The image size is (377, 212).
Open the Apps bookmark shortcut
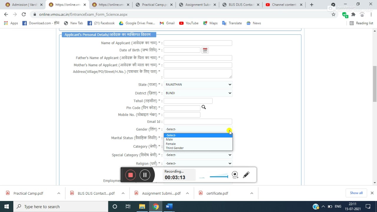[x=11, y=23]
